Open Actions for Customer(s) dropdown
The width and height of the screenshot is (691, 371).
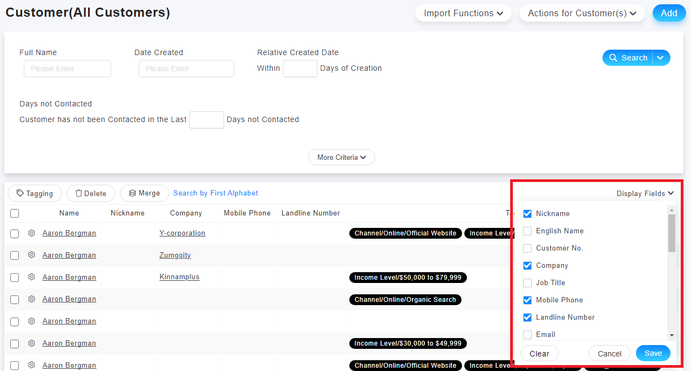tap(582, 14)
